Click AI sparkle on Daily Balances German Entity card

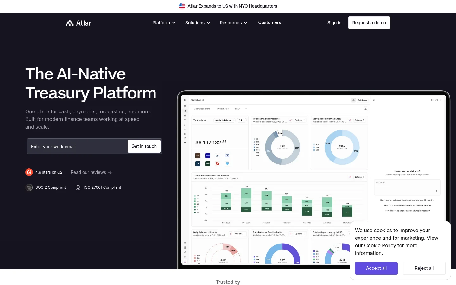point(350,120)
